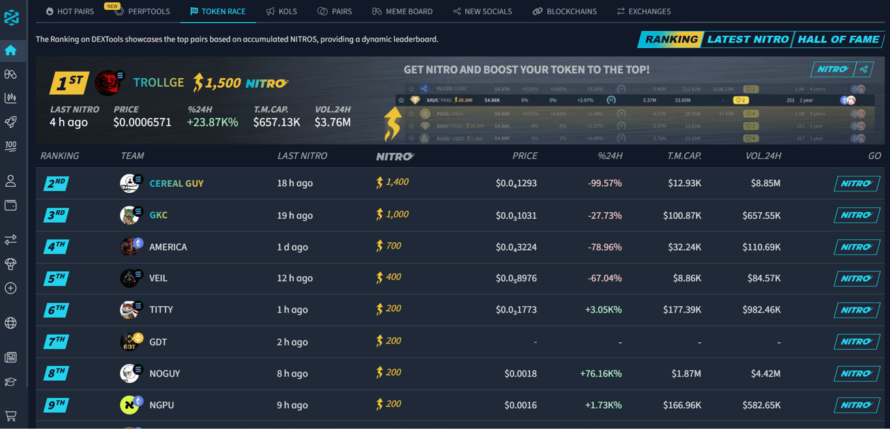890x429 pixels.
Task: Open the NEW SOCIALS tab
Action: tap(482, 11)
